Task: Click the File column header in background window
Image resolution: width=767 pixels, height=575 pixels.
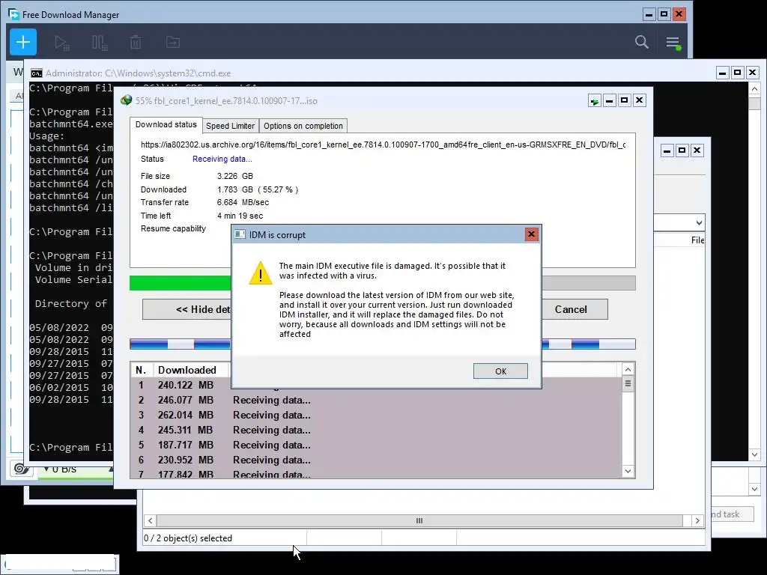Action: [697, 240]
